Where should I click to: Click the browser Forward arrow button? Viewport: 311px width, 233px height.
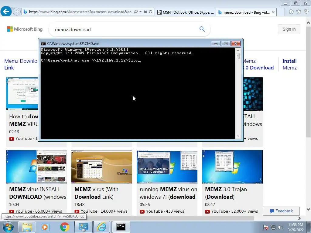click(x=17, y=12)
